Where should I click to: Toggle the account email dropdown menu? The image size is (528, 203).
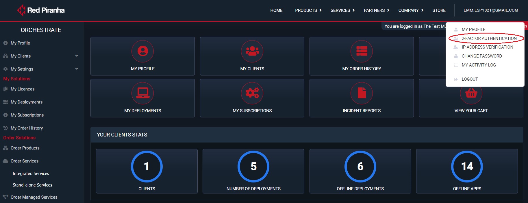[x=491, y=10]
